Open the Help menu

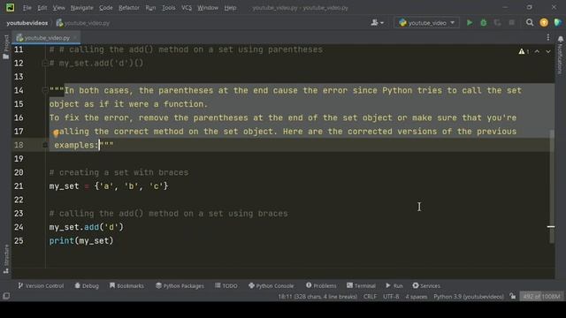[x=230, y=8]
